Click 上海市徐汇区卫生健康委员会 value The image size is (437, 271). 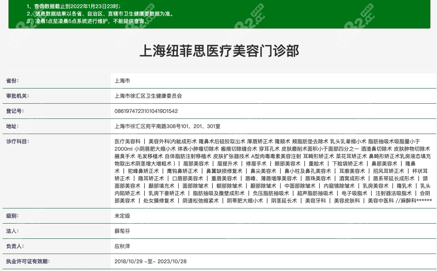[x=148, y=96]
